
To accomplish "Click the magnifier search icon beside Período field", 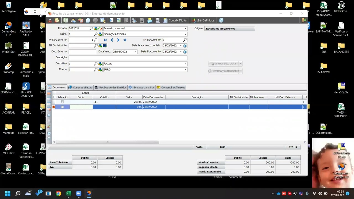I will point(91,28).
